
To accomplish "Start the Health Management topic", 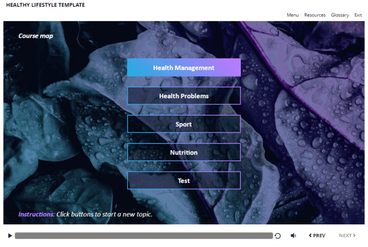I will (183, 68).
